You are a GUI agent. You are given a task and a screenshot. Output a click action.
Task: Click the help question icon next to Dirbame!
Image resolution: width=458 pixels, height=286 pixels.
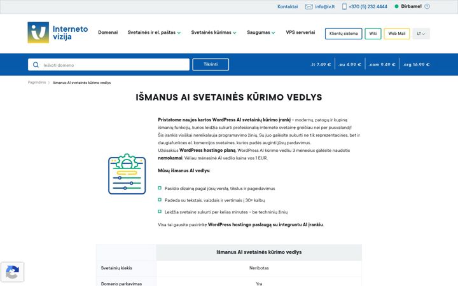click(427, 6)
